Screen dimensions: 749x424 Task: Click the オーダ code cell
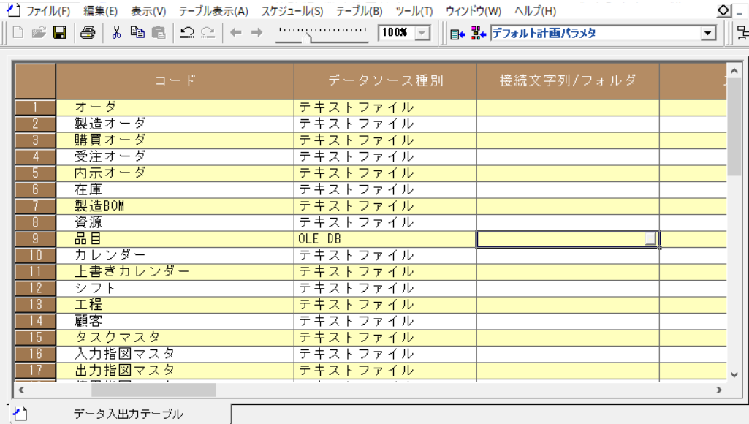pos(175,107)
